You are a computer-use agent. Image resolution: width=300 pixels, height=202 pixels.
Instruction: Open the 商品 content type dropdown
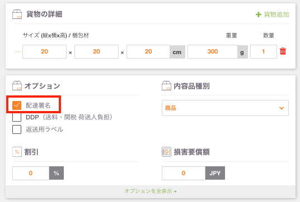tap(225, 108)
